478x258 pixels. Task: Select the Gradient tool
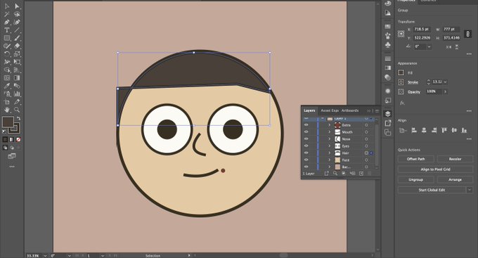tap(17, 78)
